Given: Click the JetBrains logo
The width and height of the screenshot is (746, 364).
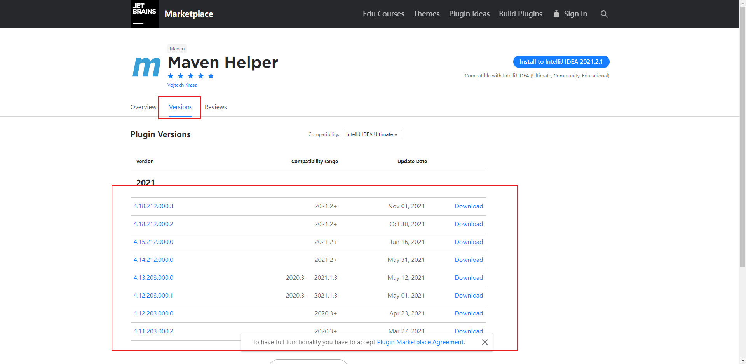Looking at the screenshot, I should 144,14.
